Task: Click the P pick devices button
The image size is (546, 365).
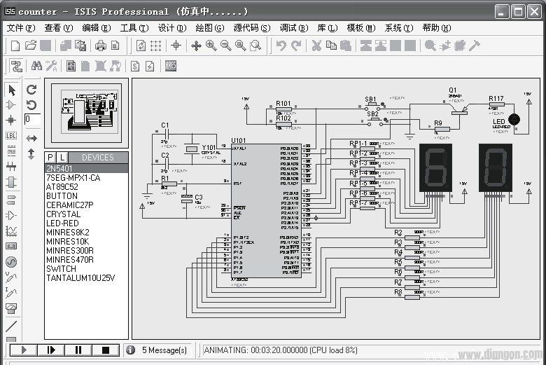Action: [x=50, y=158]
